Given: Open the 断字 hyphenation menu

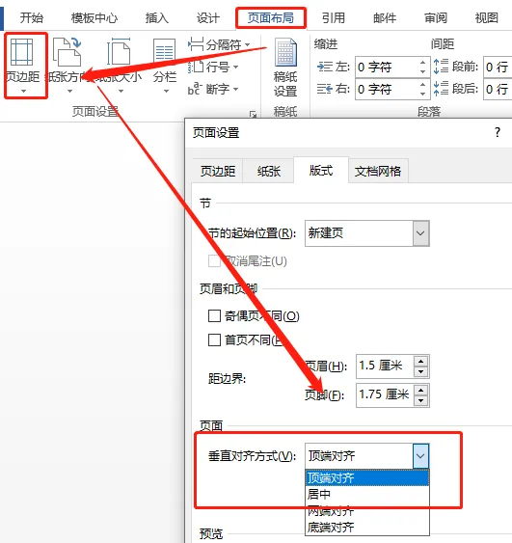Looking at the screenshot, I should [213, 89].
